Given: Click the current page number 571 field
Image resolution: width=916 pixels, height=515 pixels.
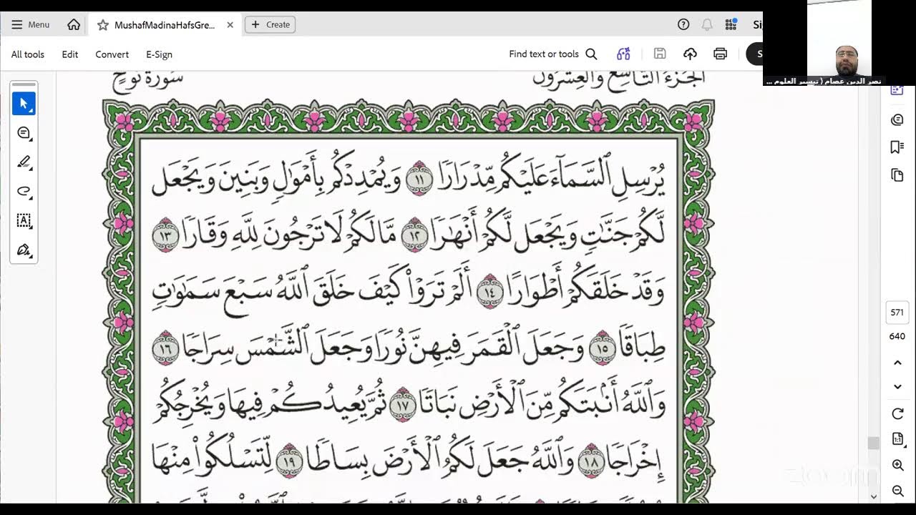Looking at the screenshot, I should [897, 312].
